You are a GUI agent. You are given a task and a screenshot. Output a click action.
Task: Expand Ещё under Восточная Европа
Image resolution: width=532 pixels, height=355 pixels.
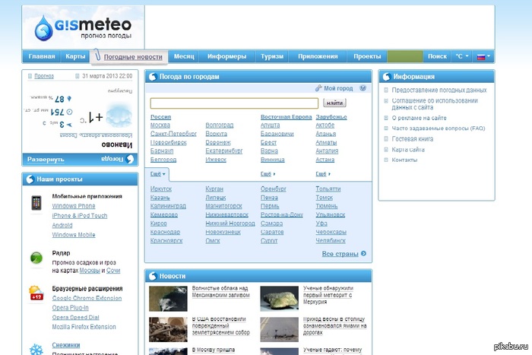[x=268, y=174]
